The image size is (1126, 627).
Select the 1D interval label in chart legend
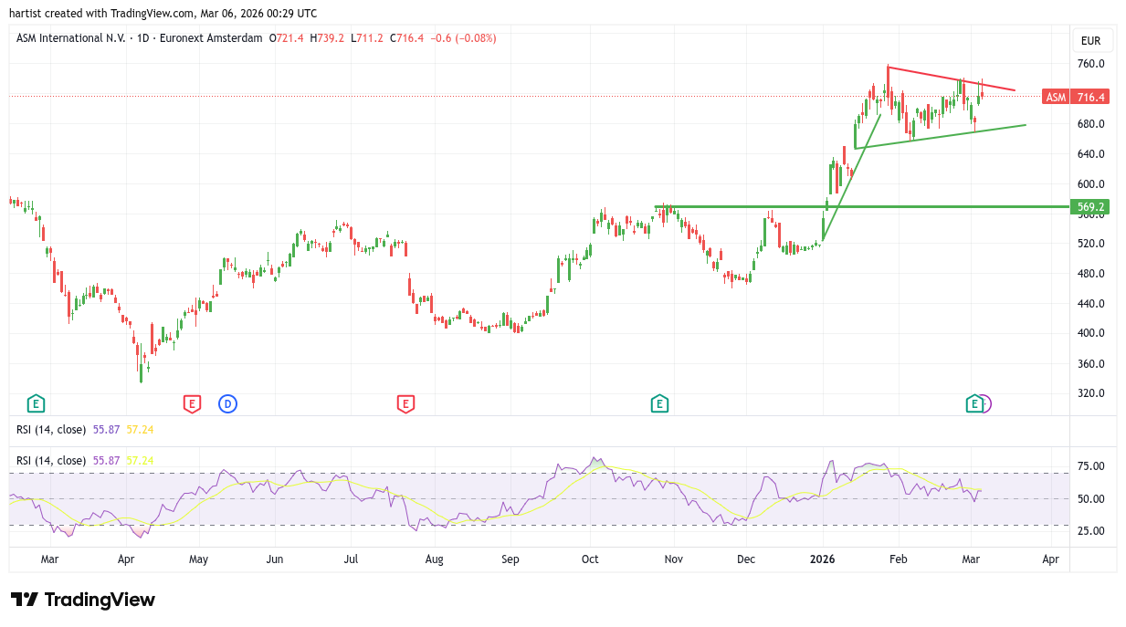tap(142, 38)
